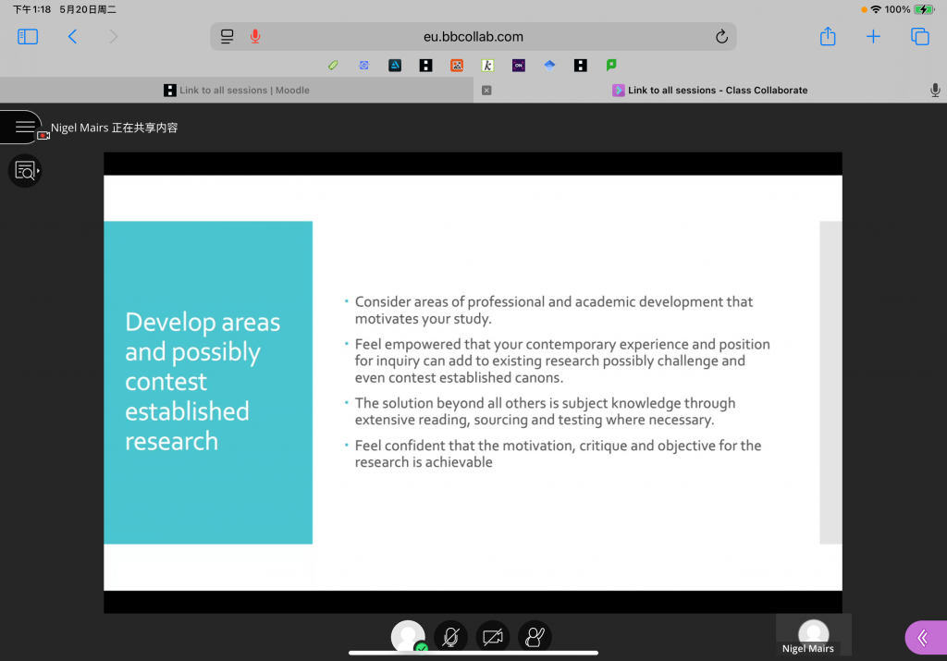
Task: Open the ArtStation favorite bookmark
Action: point(395,66)
